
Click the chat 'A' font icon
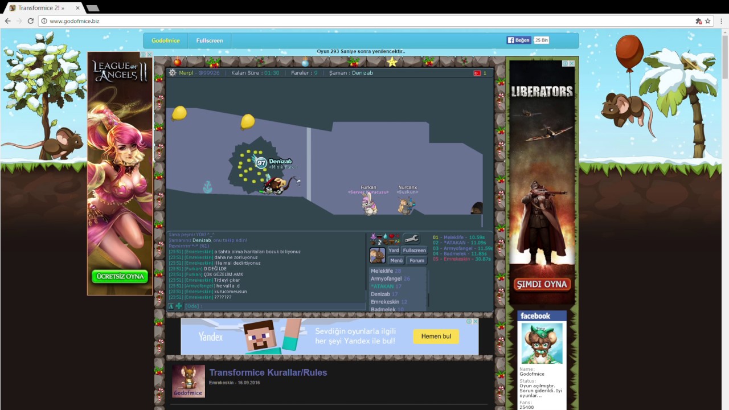(170, 306)
